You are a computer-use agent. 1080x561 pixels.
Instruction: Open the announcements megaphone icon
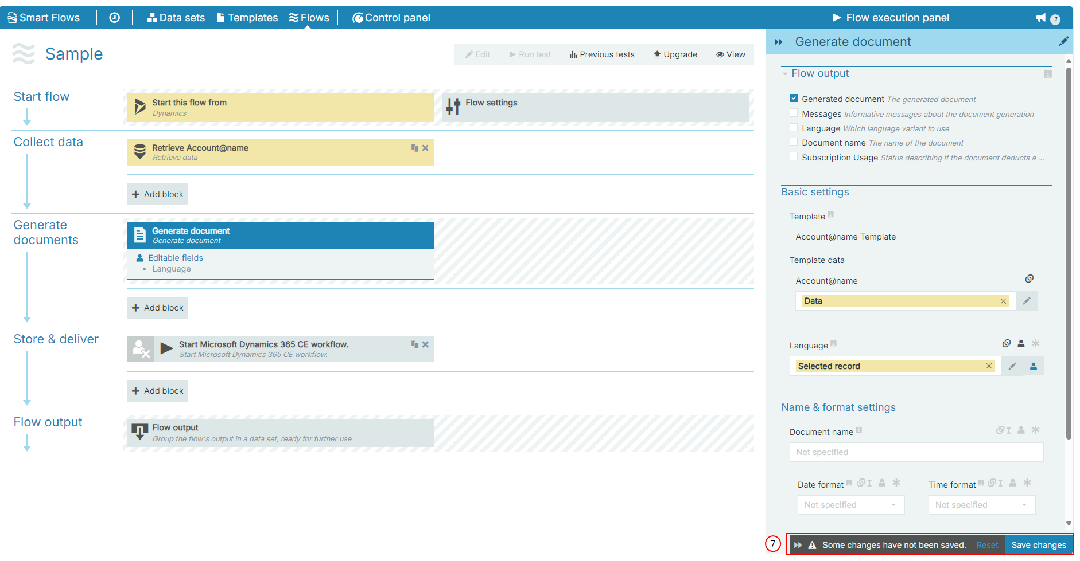[1041, 18]
